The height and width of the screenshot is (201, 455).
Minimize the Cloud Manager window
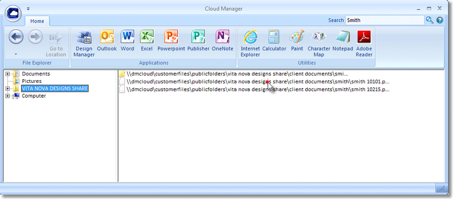tap(418, 9)
